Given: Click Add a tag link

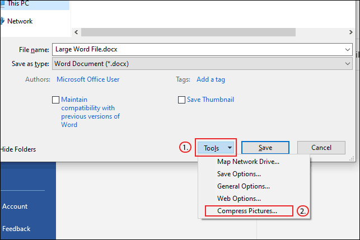Looking at the screenshot, I should pos(211,79).
